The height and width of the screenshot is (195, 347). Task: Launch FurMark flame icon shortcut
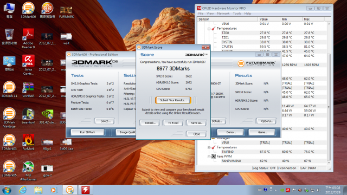pos(28,142)
